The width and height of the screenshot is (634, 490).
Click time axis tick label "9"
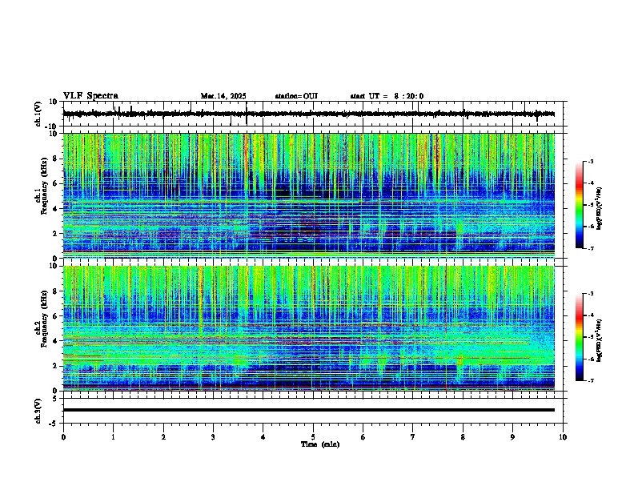tap(512, 437)
